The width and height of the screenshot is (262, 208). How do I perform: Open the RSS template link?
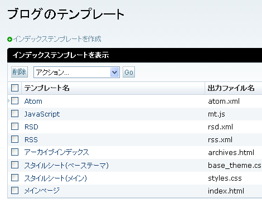(x=31, y=140)
